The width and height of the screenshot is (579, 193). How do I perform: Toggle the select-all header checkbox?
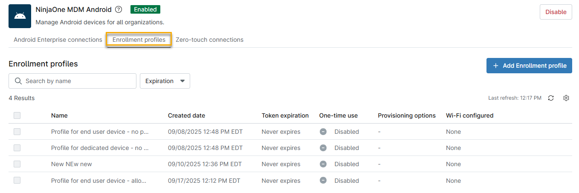click(17, 115)
